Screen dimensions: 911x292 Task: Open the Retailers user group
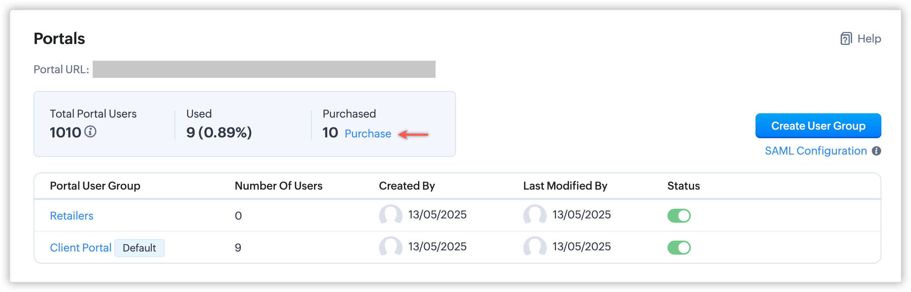point(72,216)
